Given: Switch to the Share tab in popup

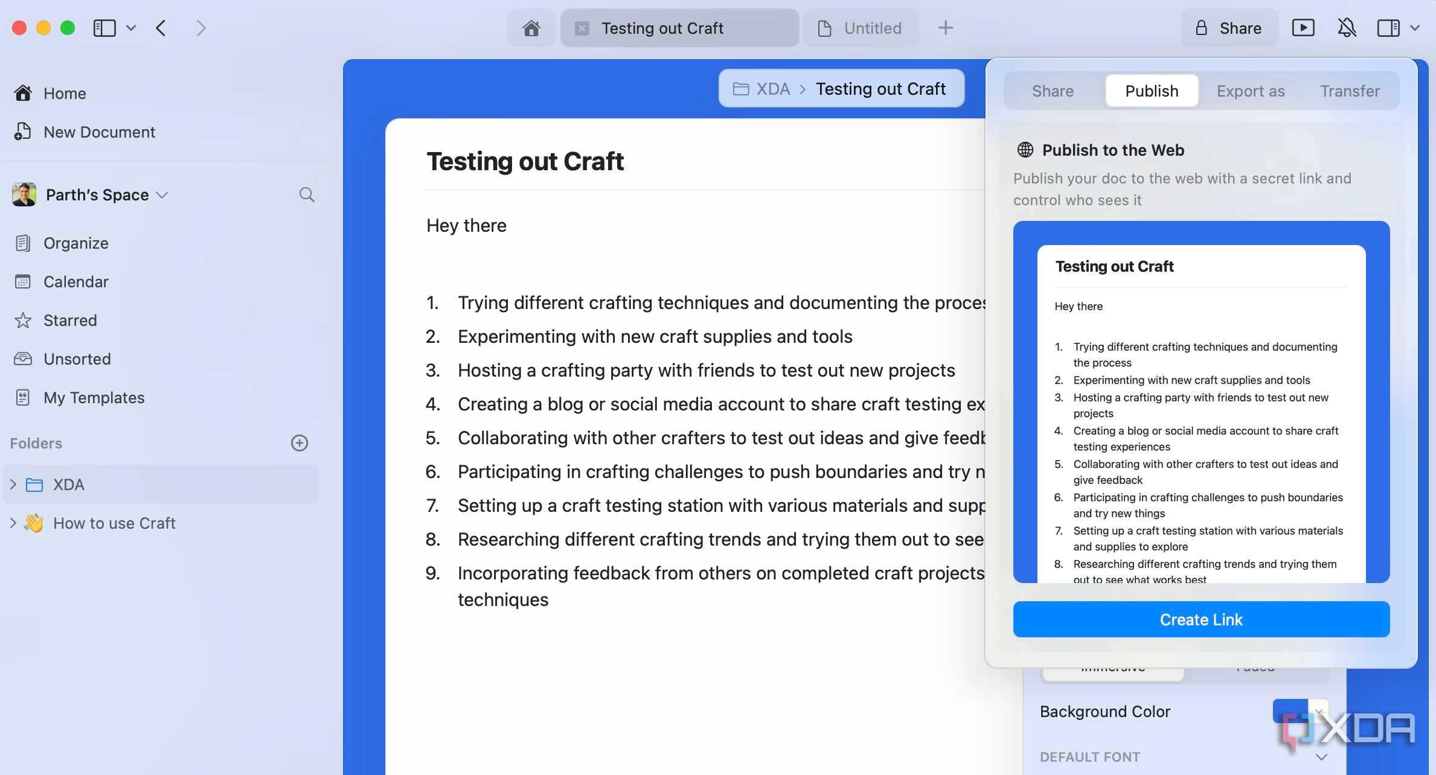Looking at the screenshot, I should coord(1053,91).
